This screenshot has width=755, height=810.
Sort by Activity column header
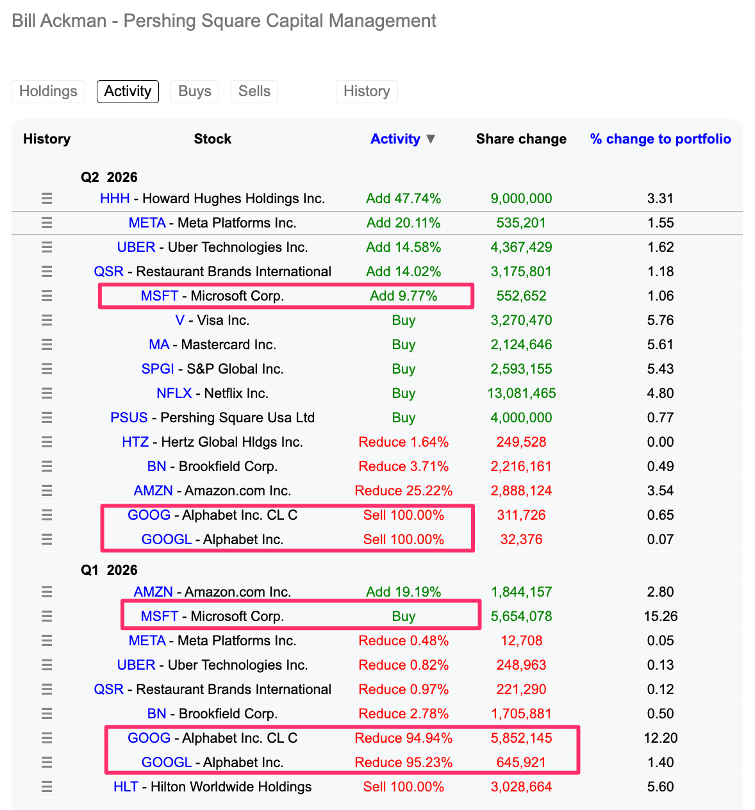coord(395,139)
